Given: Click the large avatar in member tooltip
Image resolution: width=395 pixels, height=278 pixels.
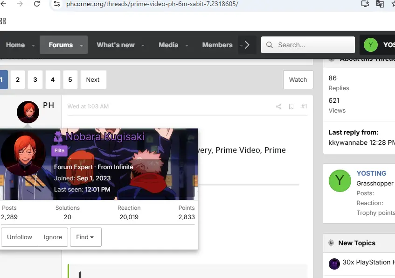Looking at the screenshot, I should click(23, 154).
